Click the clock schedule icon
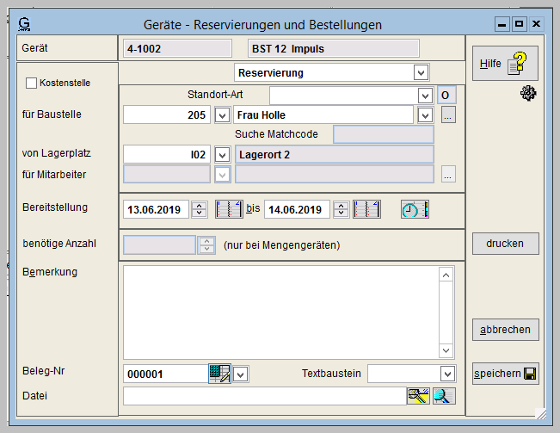Screen dimensions: 560x433 pyautogui.click(x=415, y=209)
